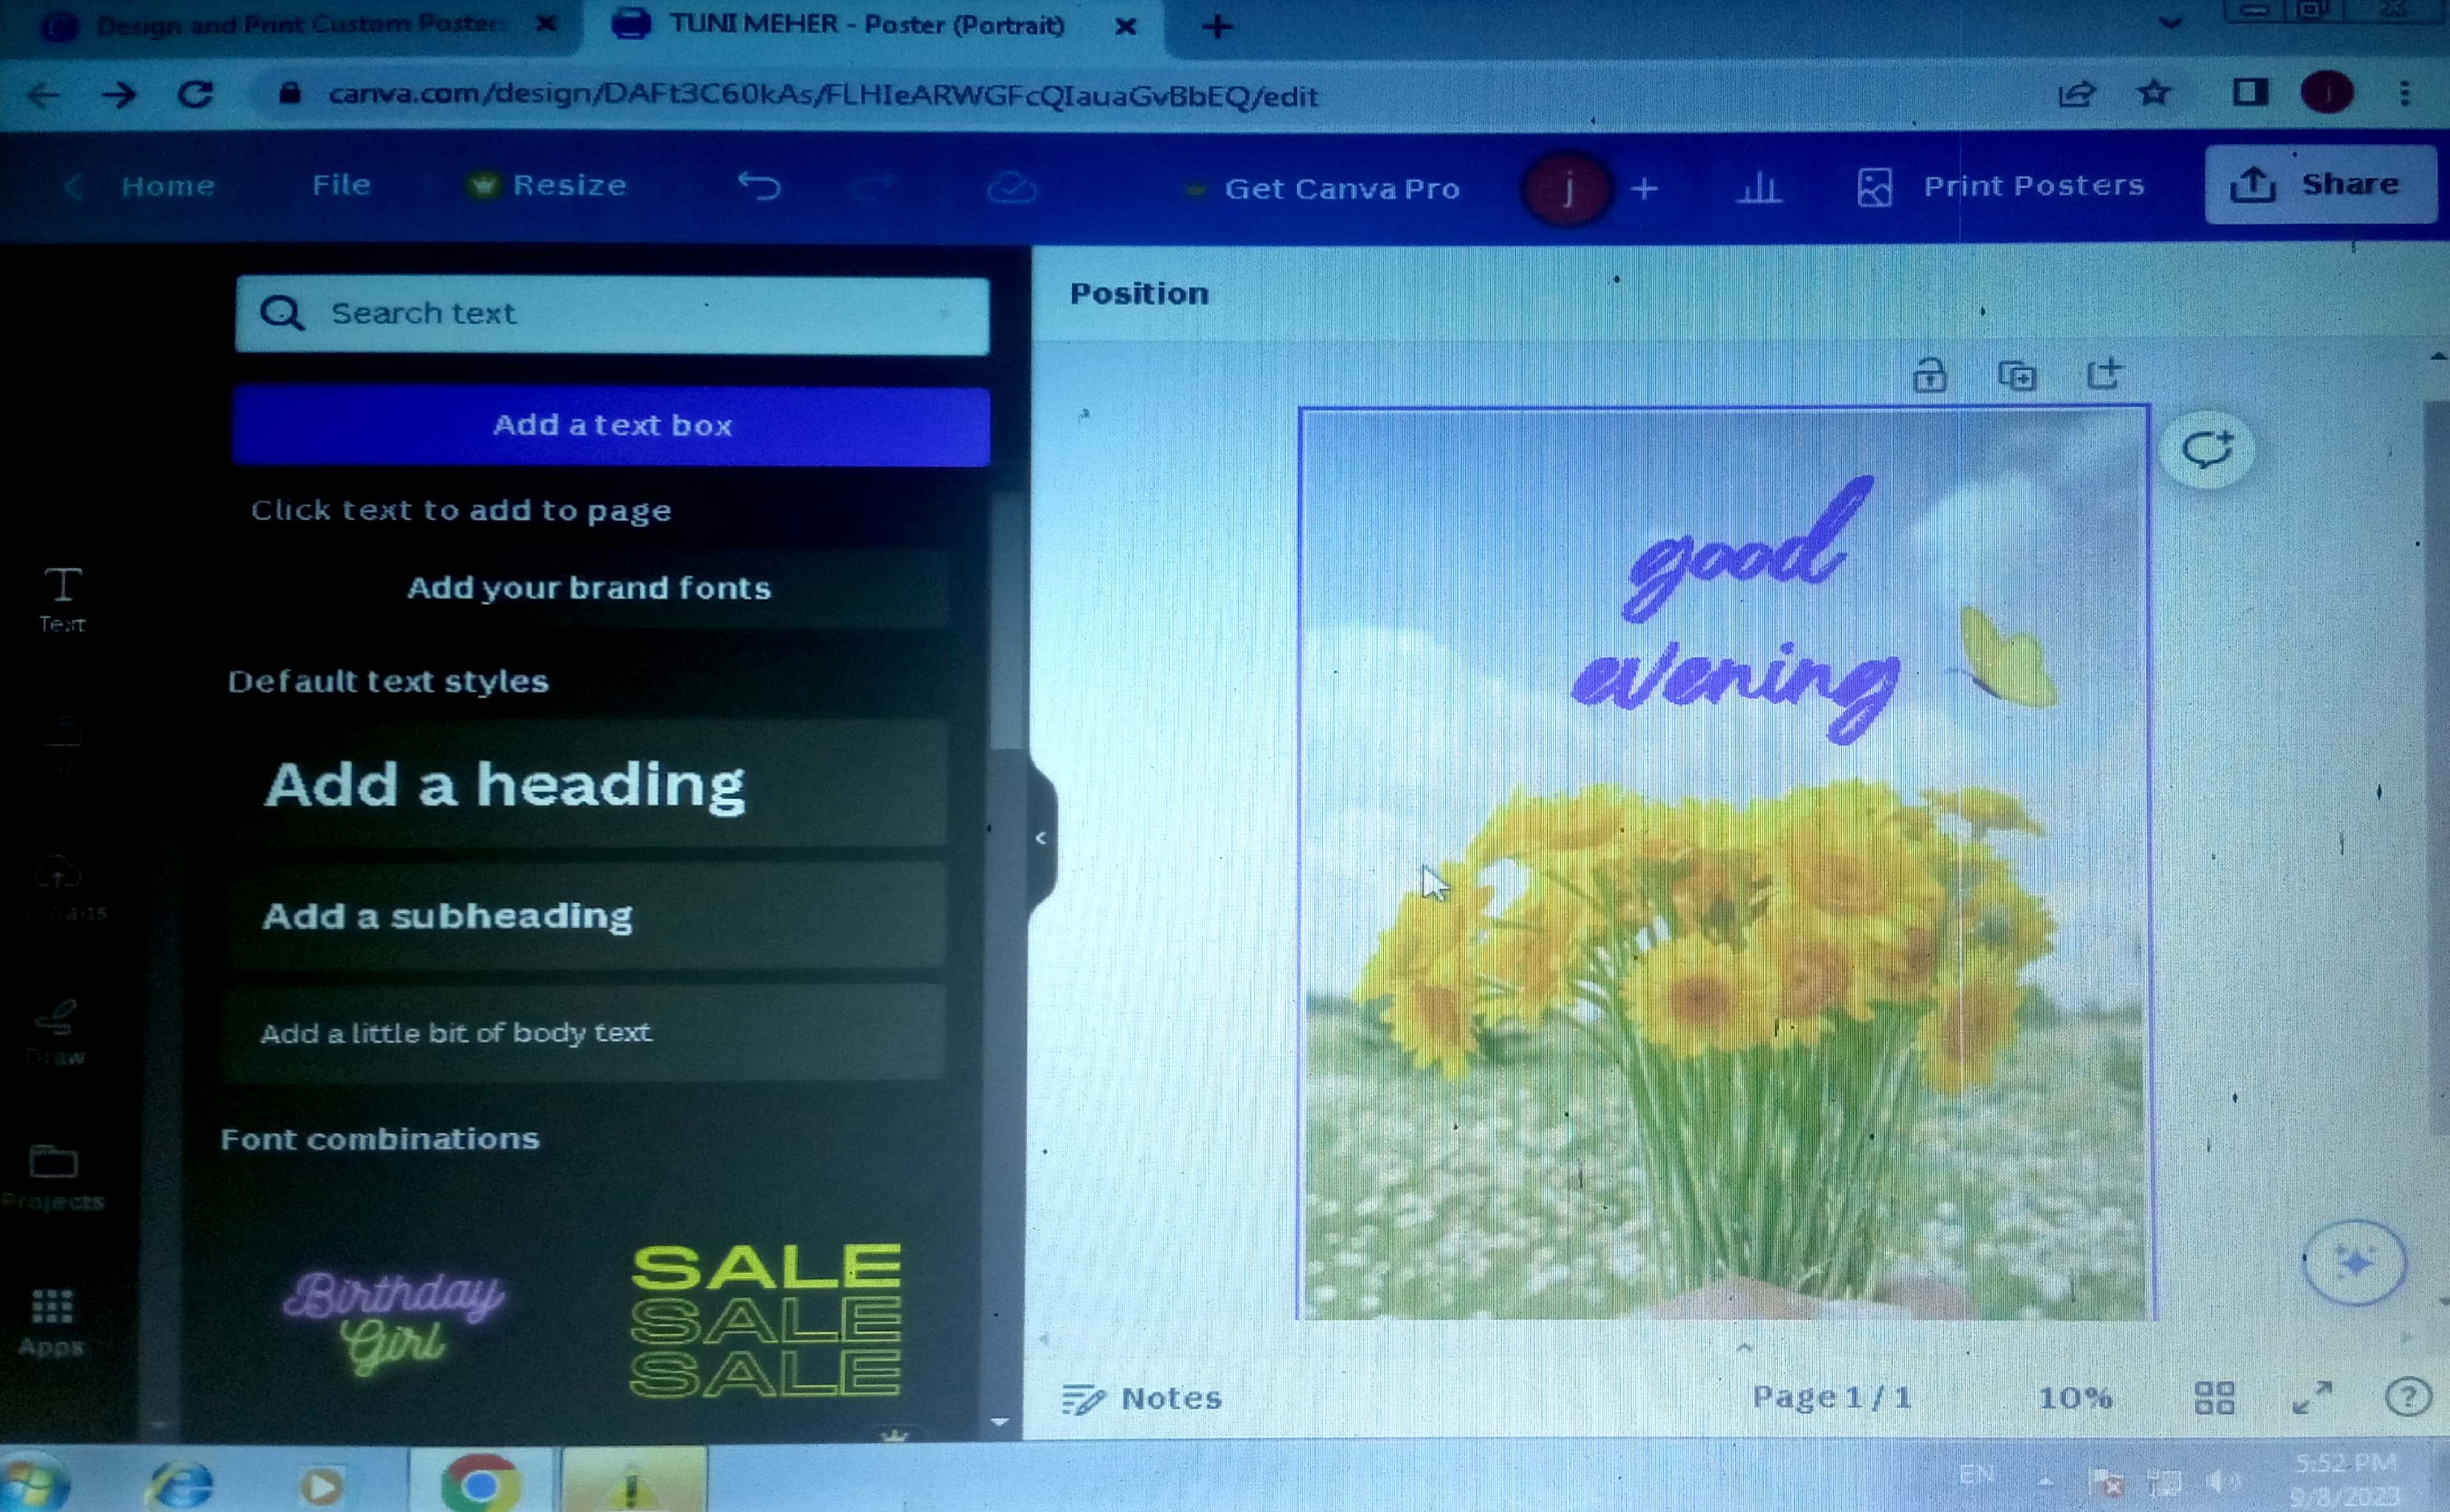Screen dimensions: 2450x1512
Task: Duplicate page using the copy icon
Action: pos(2016,377)
